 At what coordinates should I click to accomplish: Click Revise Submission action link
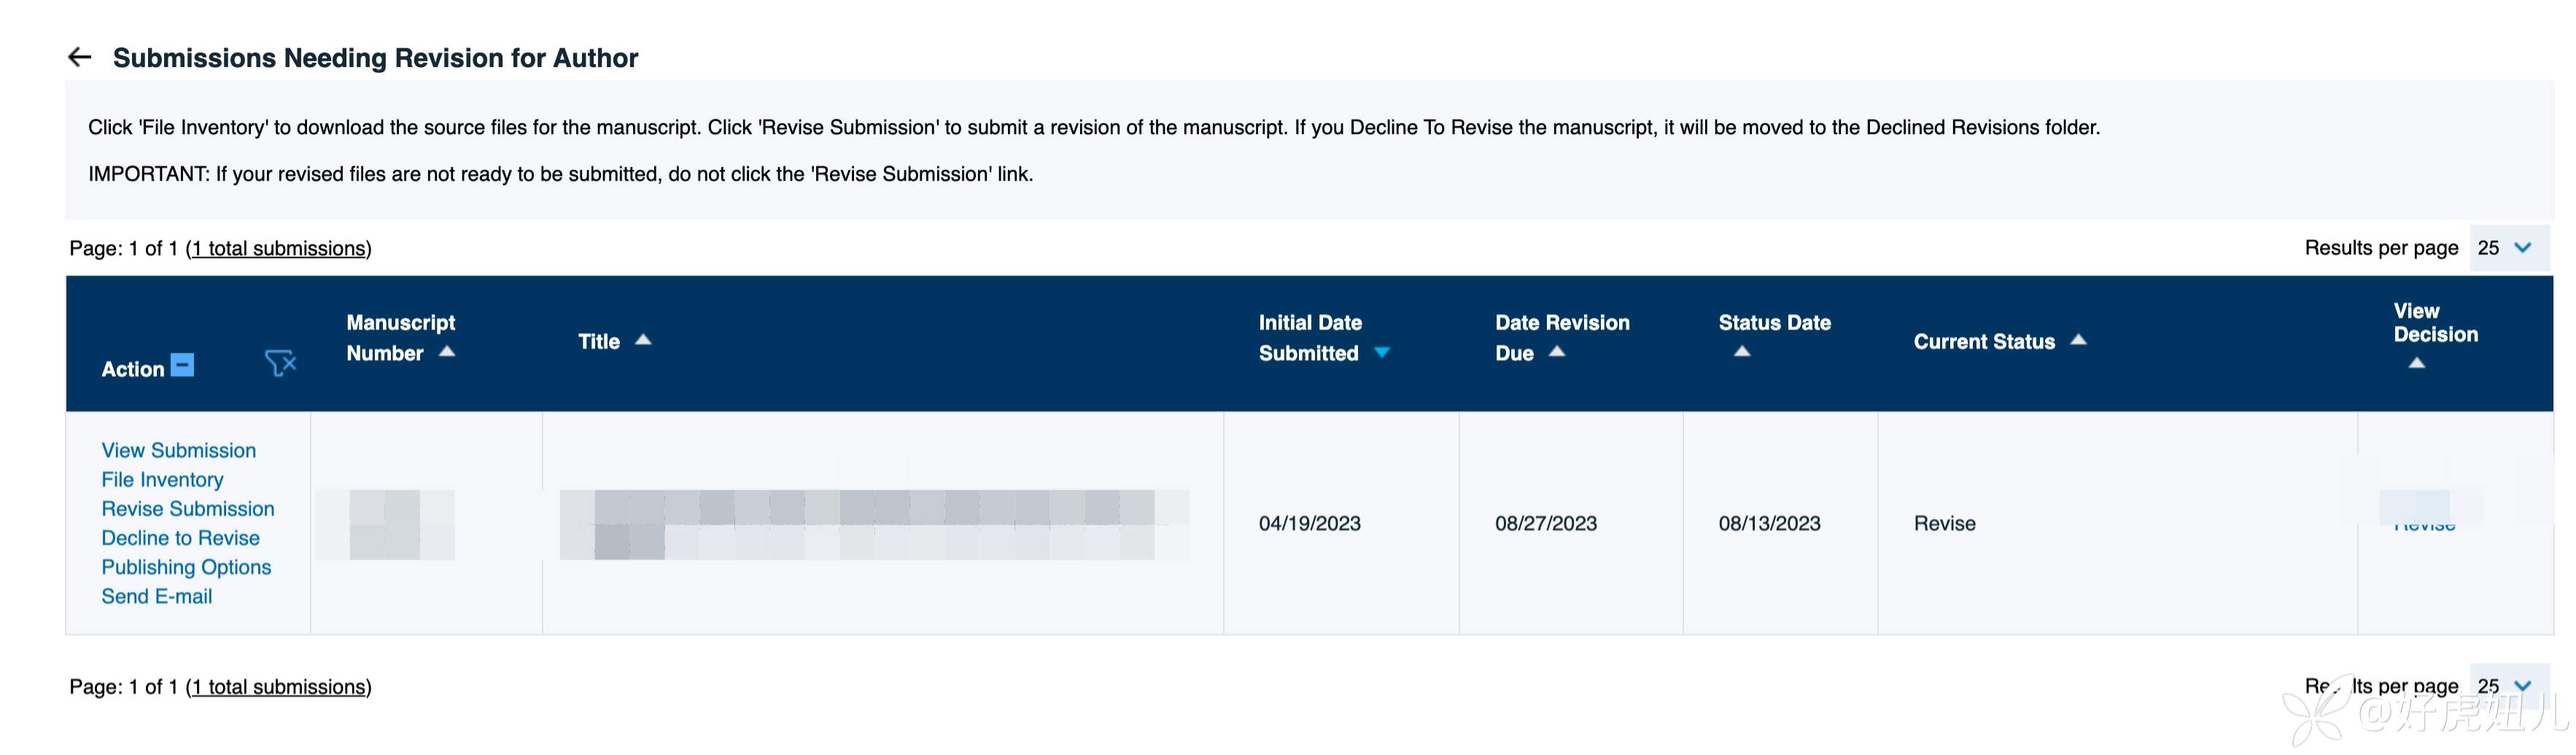tap(187, 509)
